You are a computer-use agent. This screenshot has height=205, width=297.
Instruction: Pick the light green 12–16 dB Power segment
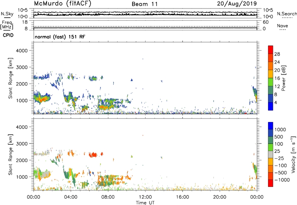(271, 82)
